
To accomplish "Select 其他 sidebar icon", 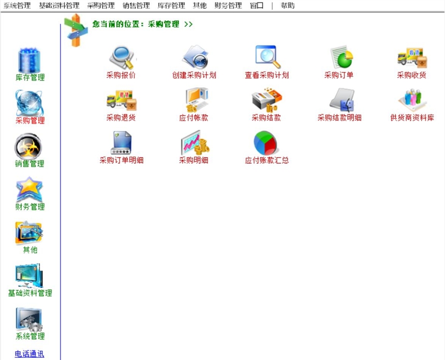I will click(x=29, y=233).
